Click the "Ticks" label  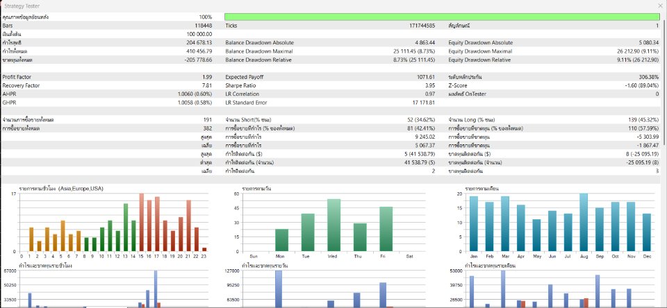(231, 26)
